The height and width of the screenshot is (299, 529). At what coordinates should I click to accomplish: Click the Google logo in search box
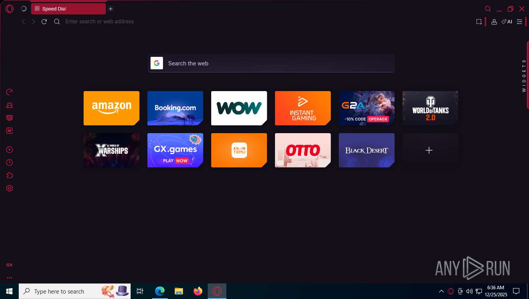(157, 63)
